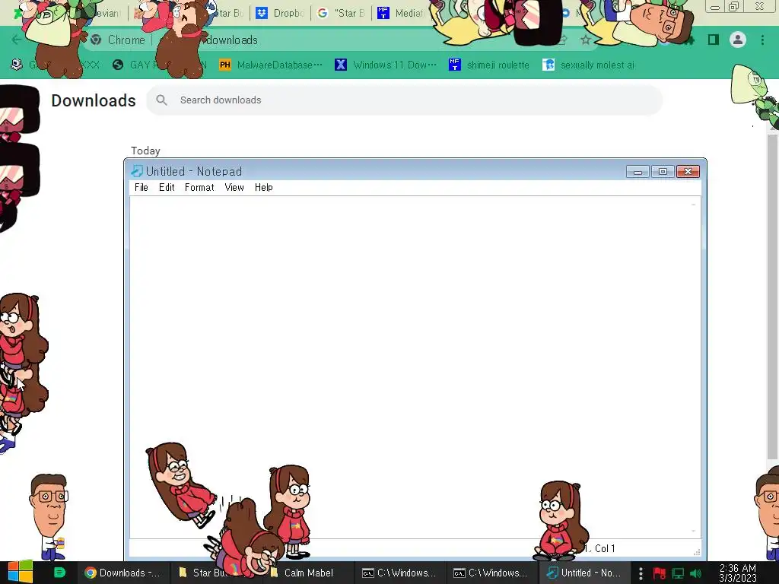Switch to the second C:\Windows command prompt on the taskbar

(x=491, y=573)
